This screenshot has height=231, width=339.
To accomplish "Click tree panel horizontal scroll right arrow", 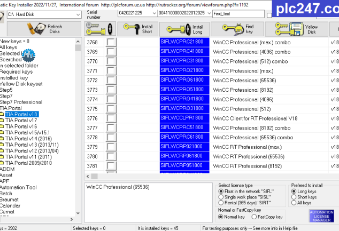I will point(72,219).
